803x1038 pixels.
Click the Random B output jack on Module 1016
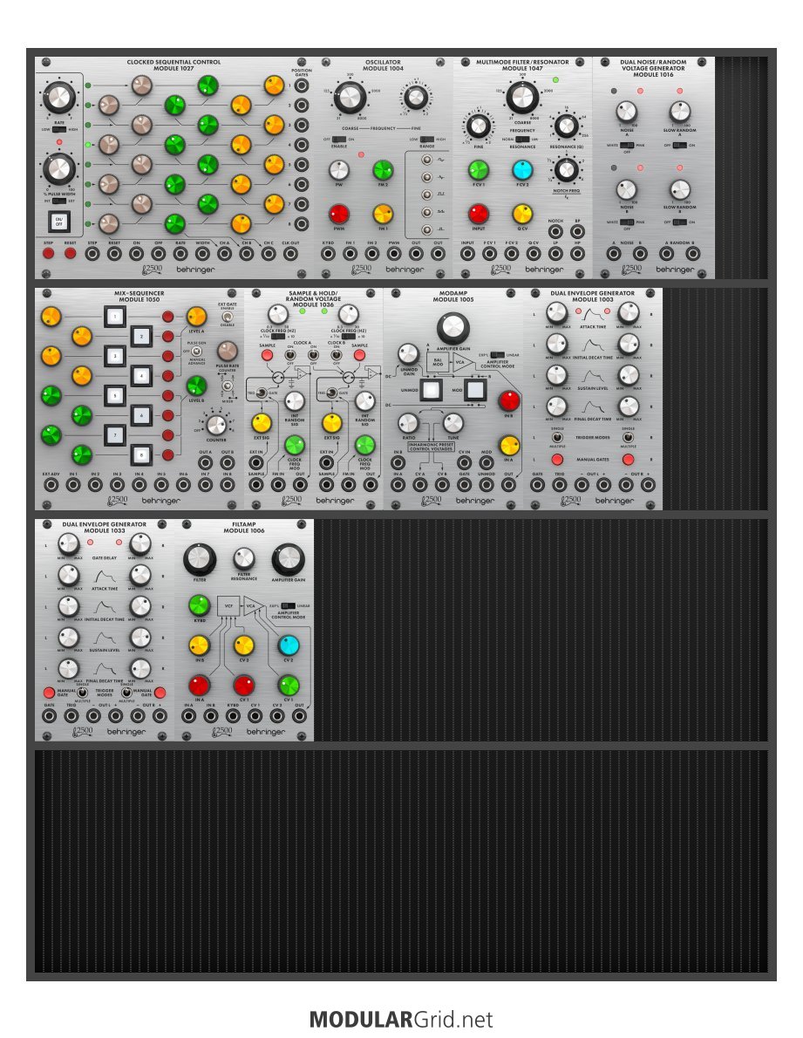[692, 253]
